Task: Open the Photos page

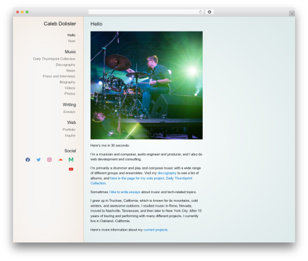Action: (70, 94)
